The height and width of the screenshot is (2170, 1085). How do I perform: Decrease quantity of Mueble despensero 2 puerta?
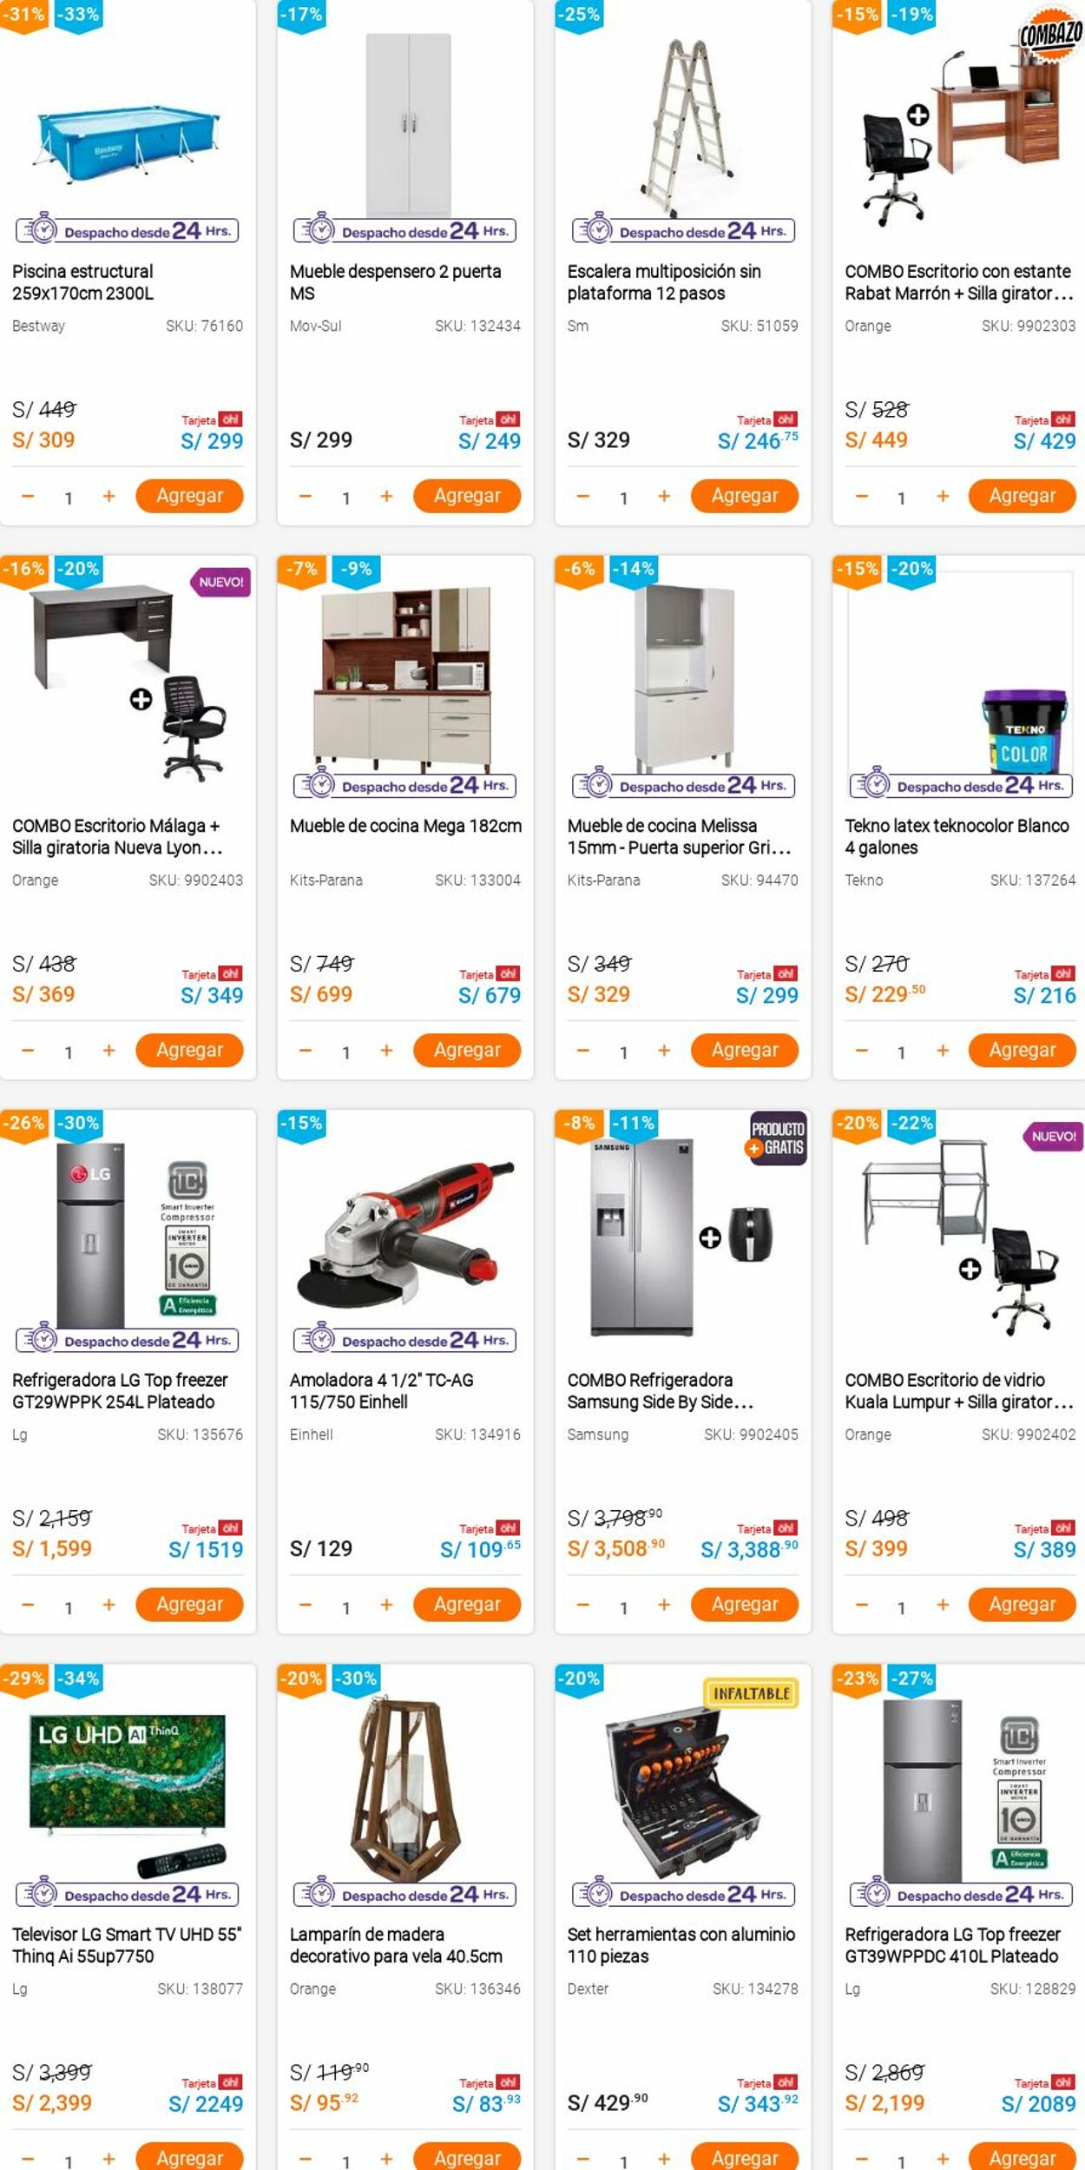click(x=305, y=496)
